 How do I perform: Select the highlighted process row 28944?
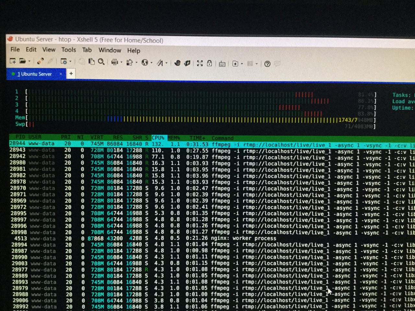212,144
